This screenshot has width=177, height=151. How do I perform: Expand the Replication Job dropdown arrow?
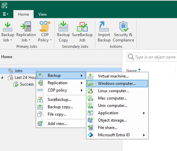click(x=30, y=40)
